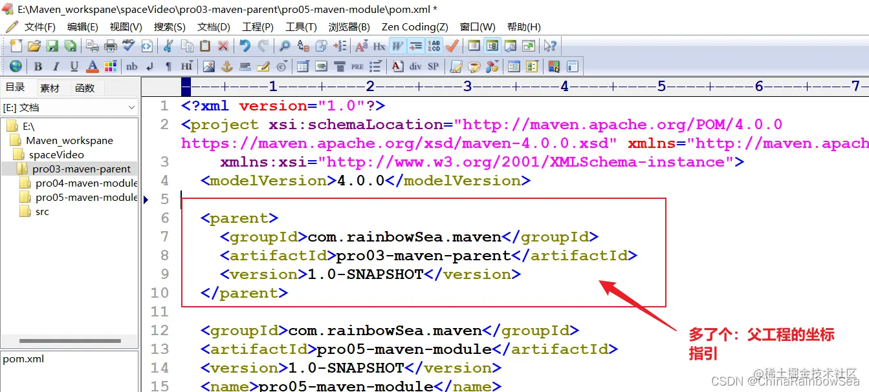
Task: Click the Anchor icon
Action: (226, 66)
